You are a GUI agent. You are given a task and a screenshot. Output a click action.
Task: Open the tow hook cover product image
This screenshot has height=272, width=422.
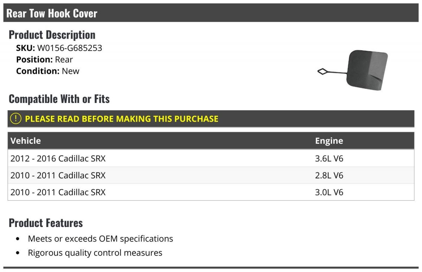click(x=352, y=71)
